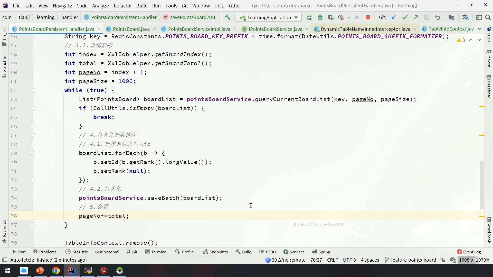Toggle the forEach lambda fold marker at line 69
This screenshot has height=277, width=493.
pos(33,153)
